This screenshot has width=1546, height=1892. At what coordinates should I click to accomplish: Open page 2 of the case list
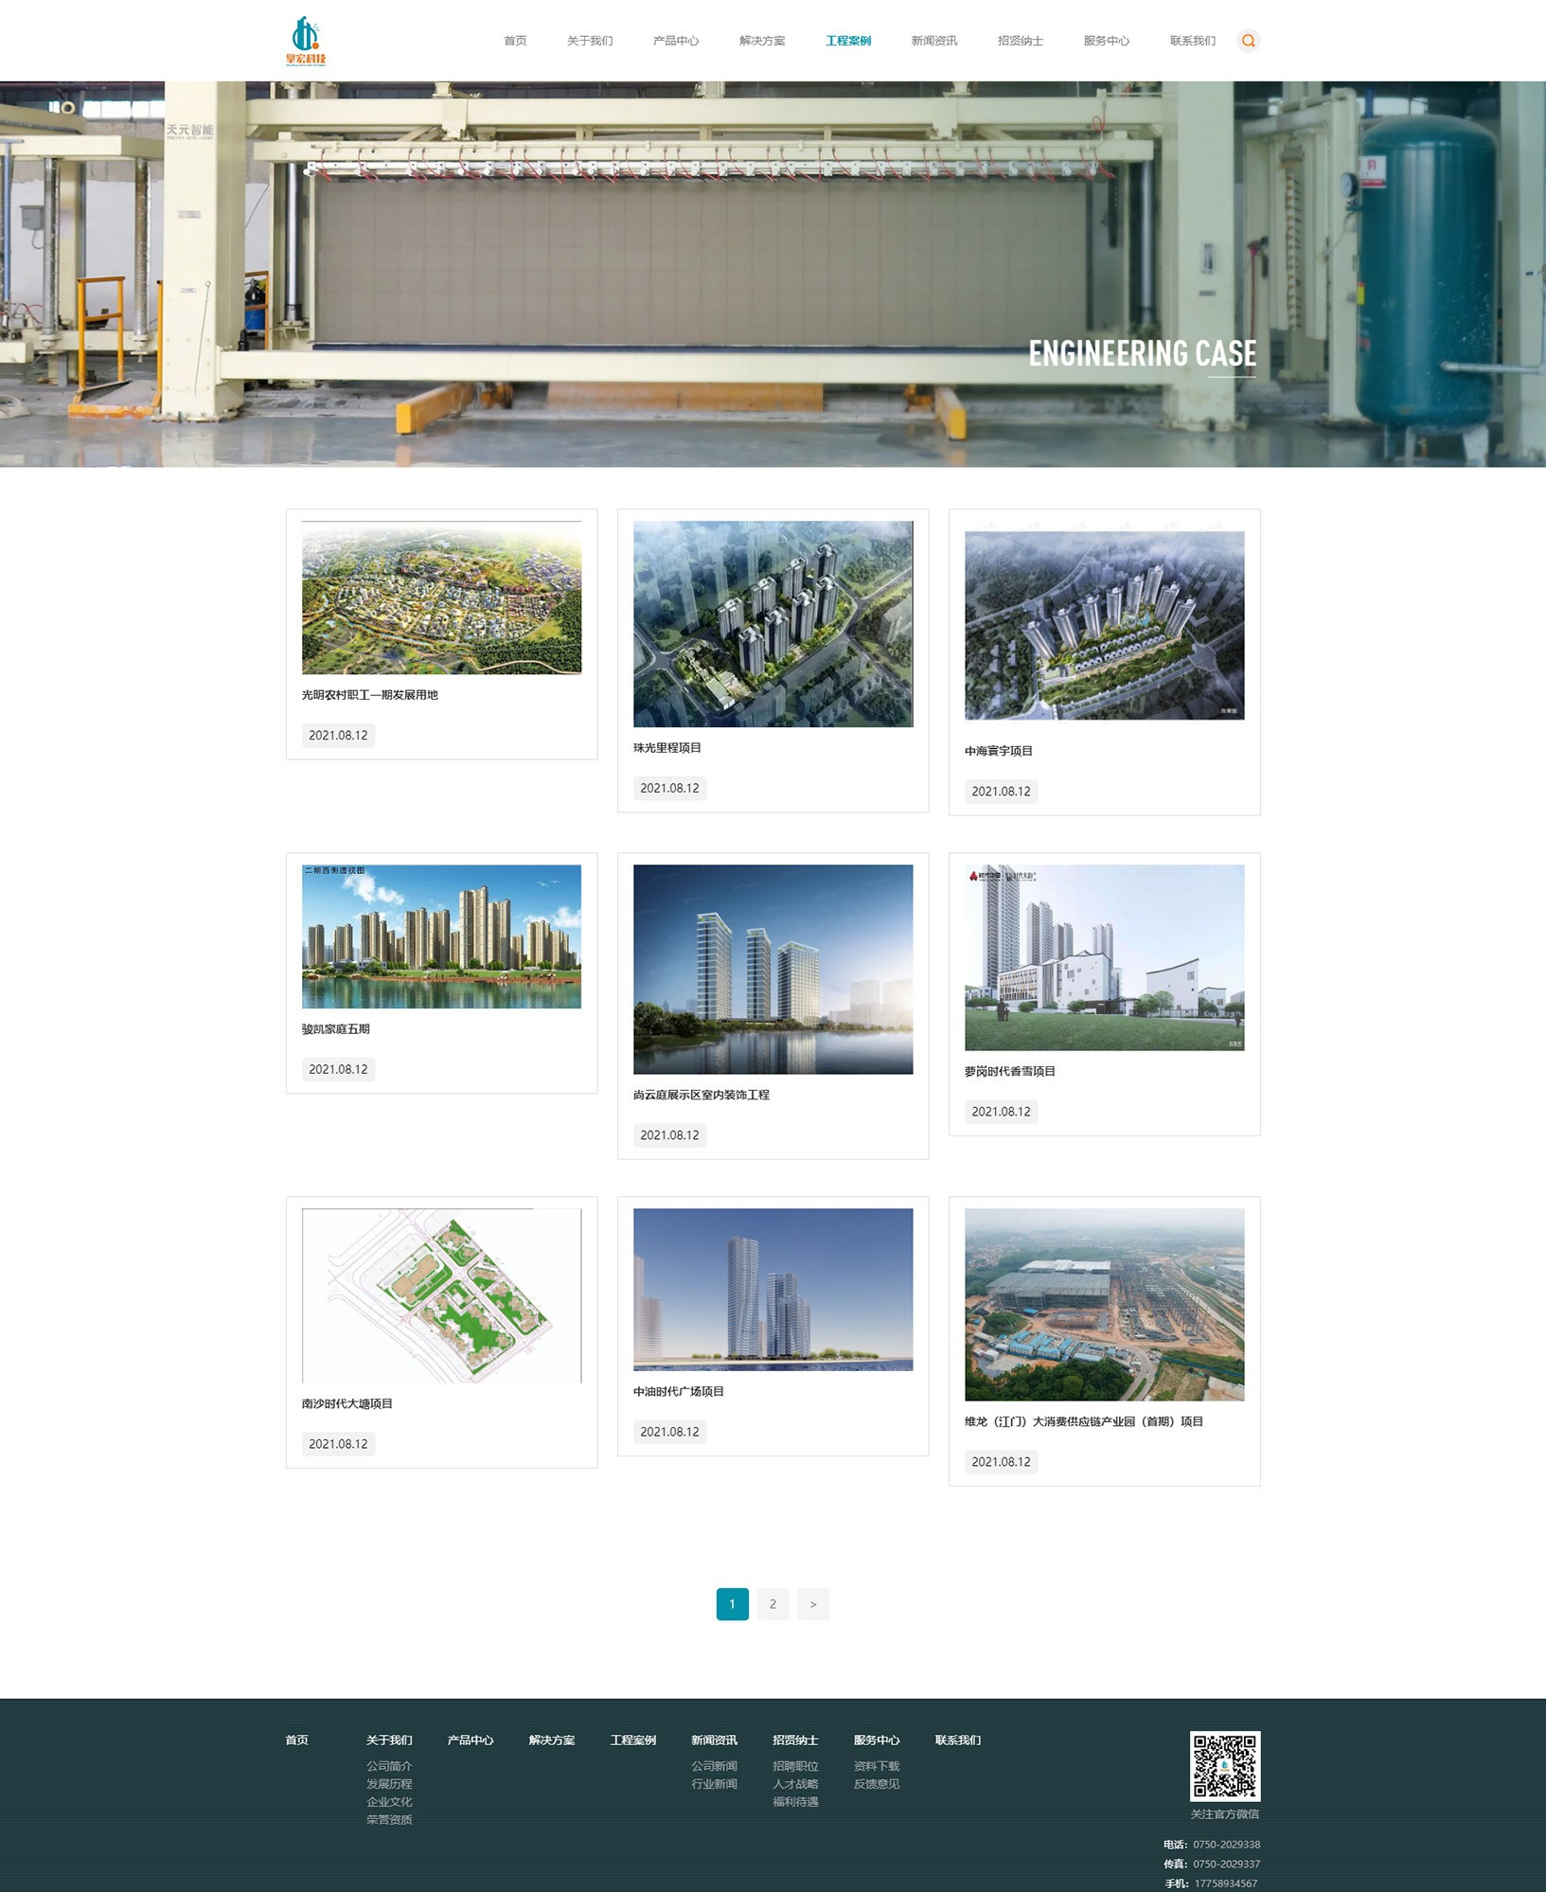773,1604
